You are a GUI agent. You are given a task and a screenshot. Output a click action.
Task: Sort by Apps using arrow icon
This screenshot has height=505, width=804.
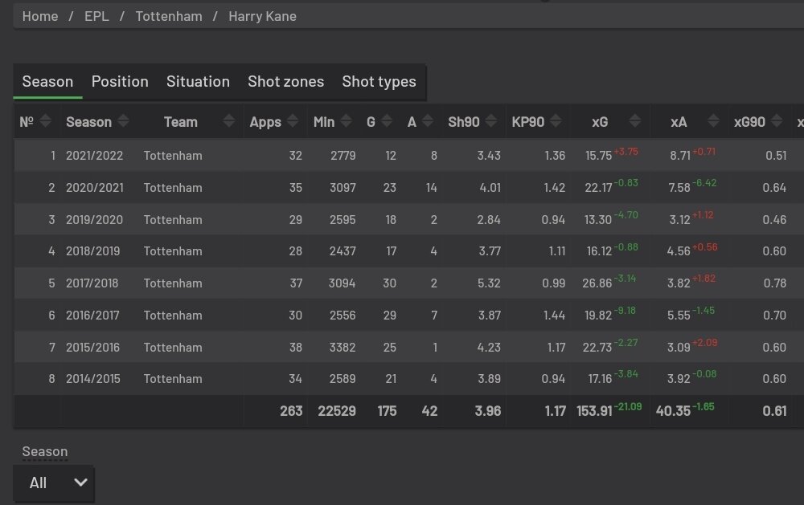(x=293, y=121)
